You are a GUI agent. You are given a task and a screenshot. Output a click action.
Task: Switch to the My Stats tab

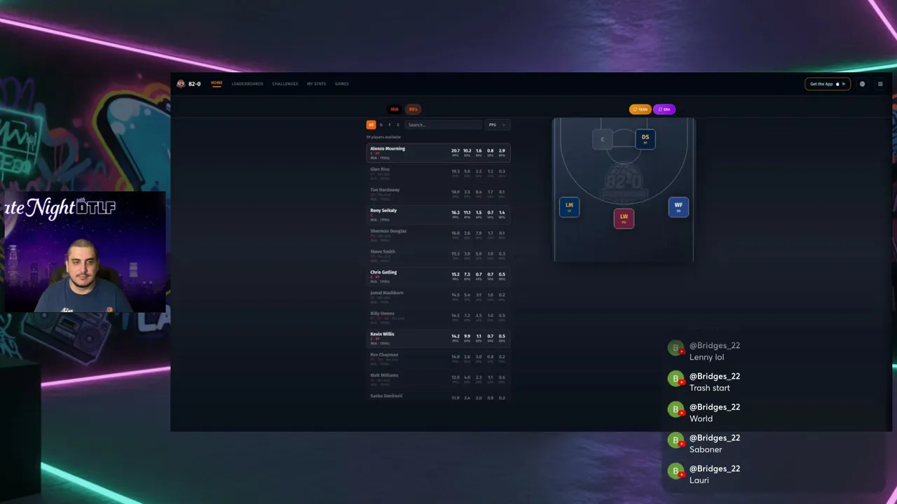coord(316,84)
